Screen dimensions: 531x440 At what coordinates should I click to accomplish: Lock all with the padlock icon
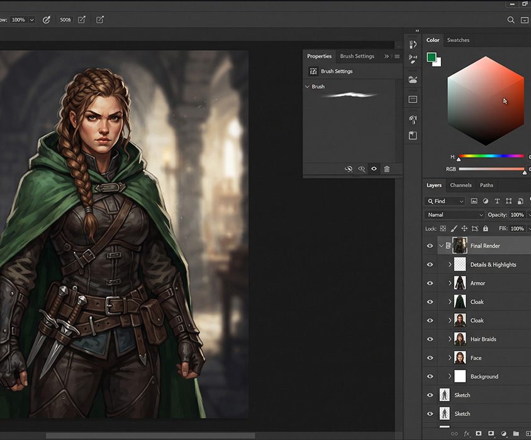point(486,228)
